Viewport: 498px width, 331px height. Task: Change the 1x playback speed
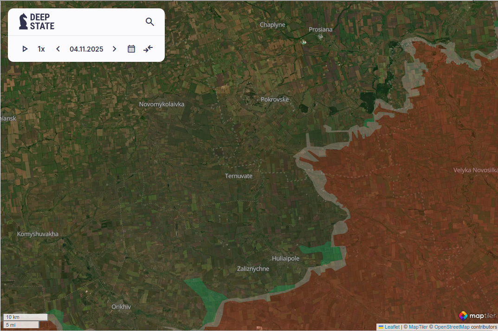point(41,49)
